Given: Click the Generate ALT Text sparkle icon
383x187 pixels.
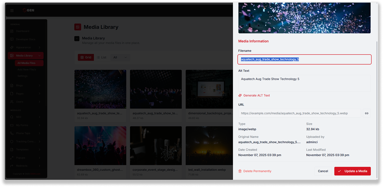Looking at the screenshot, I should pos(240,95).
